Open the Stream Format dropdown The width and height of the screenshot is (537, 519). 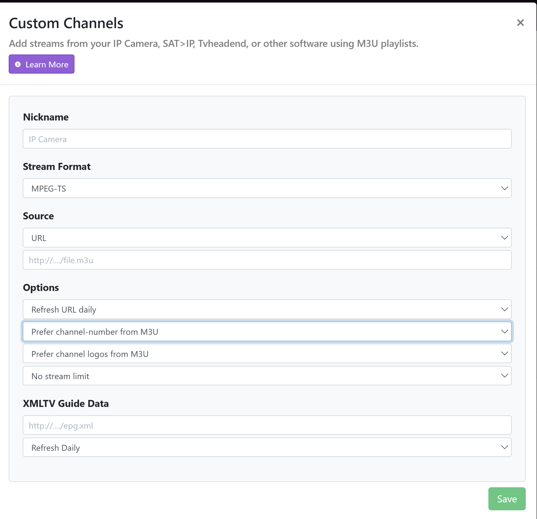click(267, 188)
